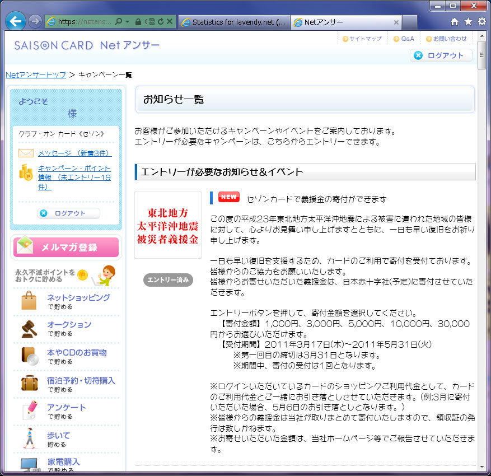Click the auction gavel icon
Viewport: 491px width, 476px height.
29,329
